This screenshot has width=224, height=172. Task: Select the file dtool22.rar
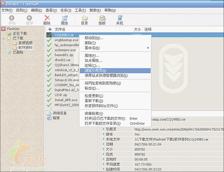(63, 60)
